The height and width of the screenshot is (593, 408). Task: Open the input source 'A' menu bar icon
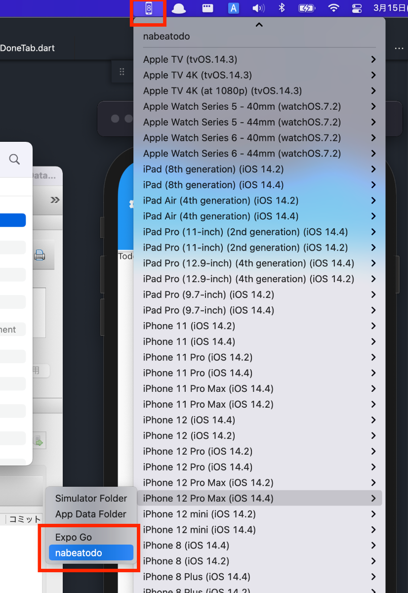pos(234,8)
